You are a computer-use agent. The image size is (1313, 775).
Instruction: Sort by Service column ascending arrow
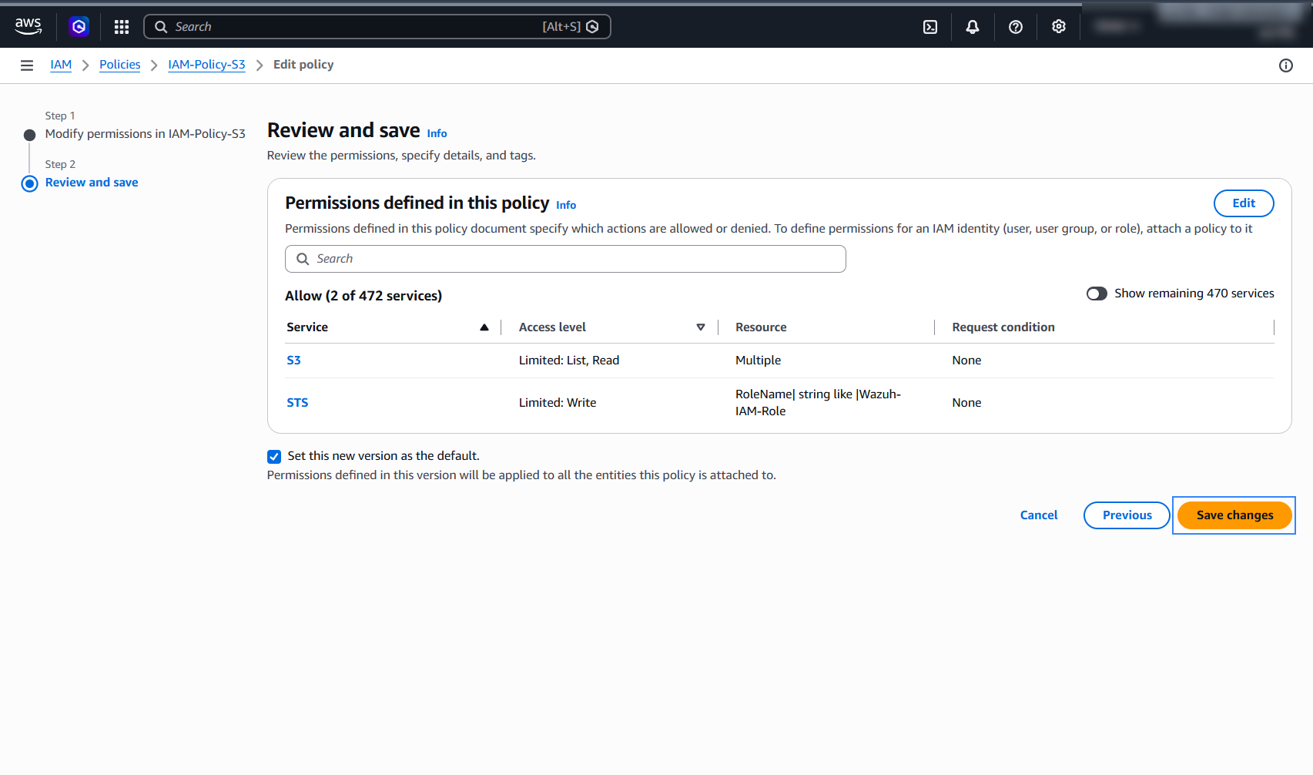pyautogui.click(x=484, y=327)
